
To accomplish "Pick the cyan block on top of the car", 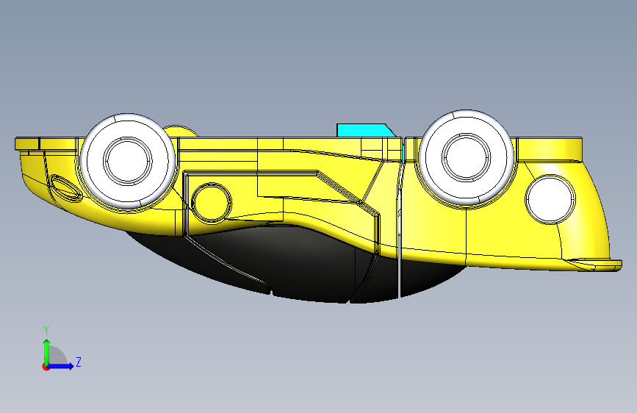I will click(x=367, y=130).
